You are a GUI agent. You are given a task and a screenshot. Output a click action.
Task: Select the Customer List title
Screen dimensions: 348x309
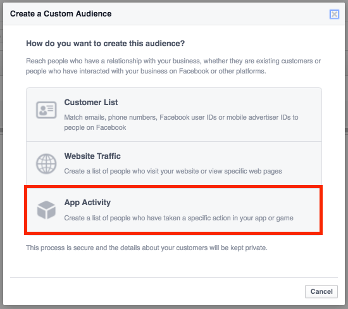tap(91, 102)
